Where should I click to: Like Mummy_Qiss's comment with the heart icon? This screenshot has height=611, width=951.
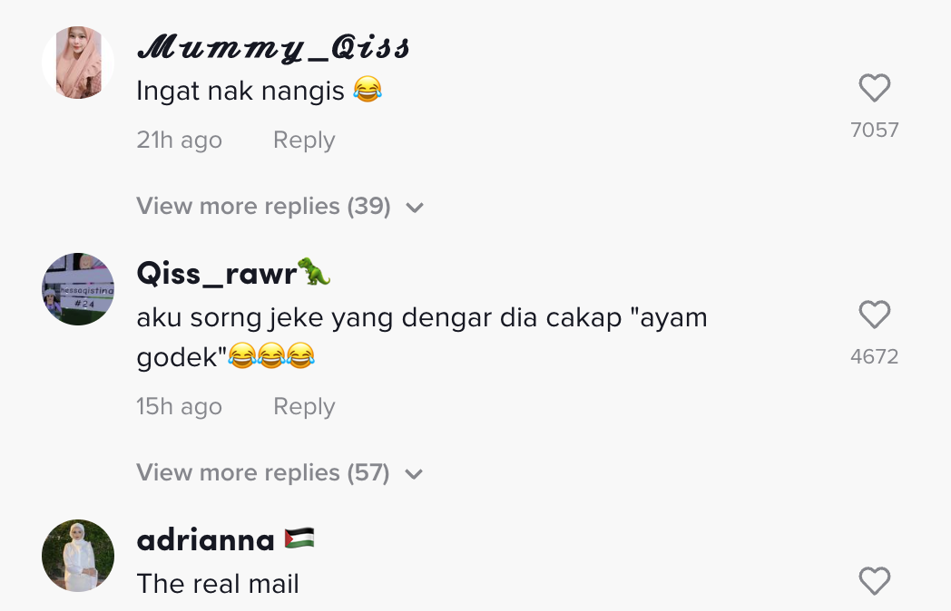[875, 88]
